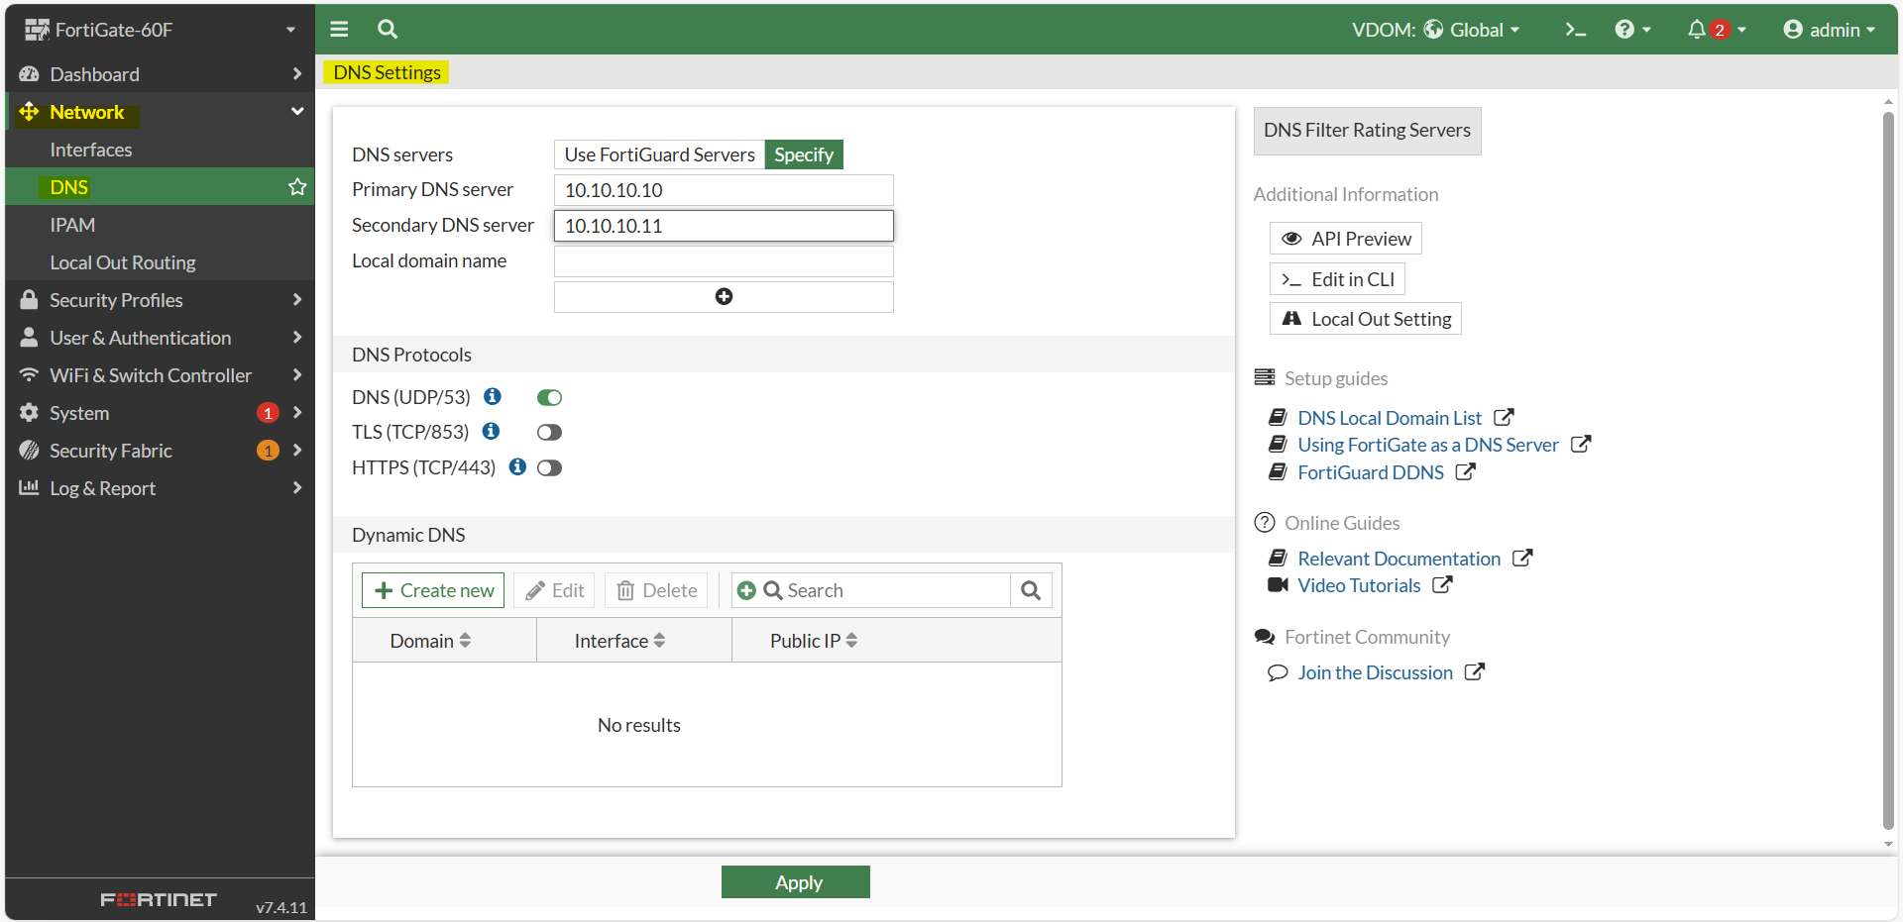Collapse the Network menu
The width and height of the screenshot is (1903, 922).
click(x=160, y=111)
